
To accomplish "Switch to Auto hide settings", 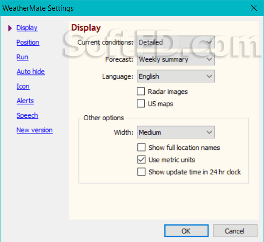I will [31, 72].
